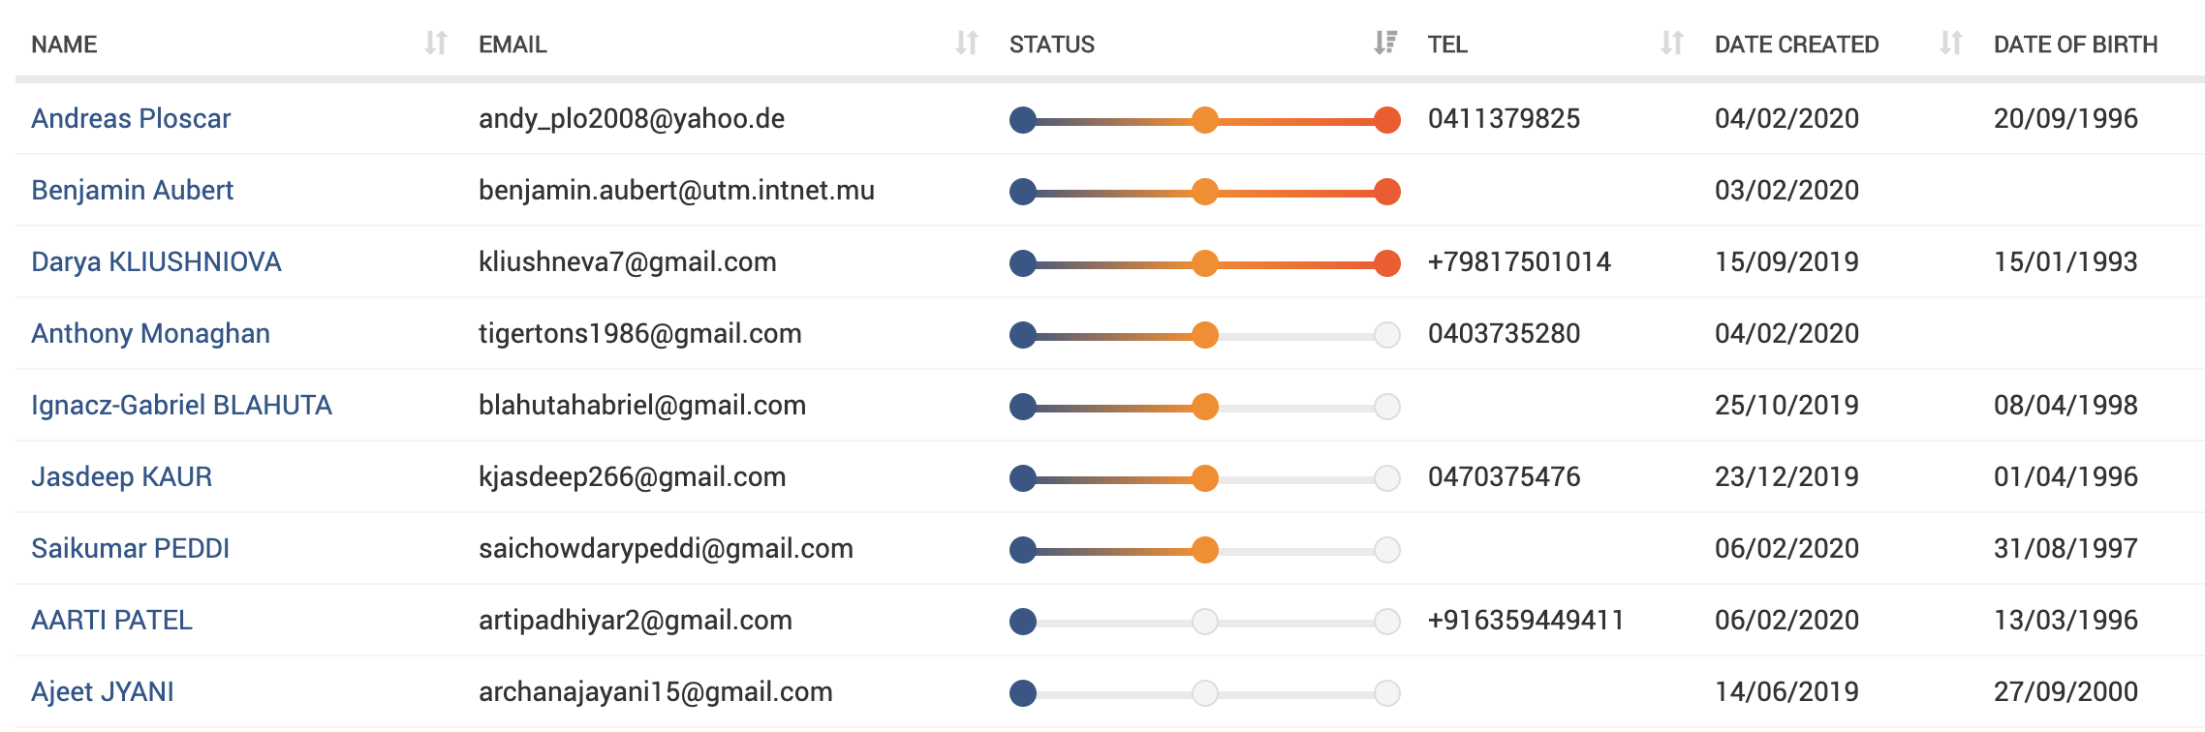Click the grey final status dot for Anthony Monaghan
This screenshot has width=2205, height=732.
[x=1387, y=335]
